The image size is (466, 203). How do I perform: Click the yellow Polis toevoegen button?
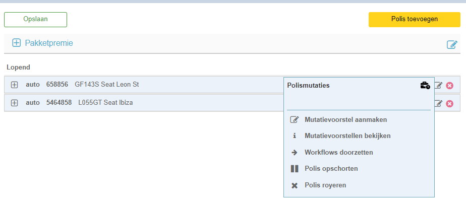(414, 19)
